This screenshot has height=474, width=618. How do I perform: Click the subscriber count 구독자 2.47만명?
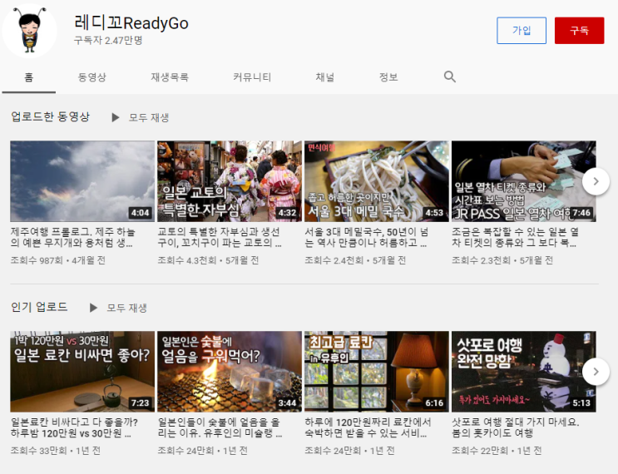(108, 40)
